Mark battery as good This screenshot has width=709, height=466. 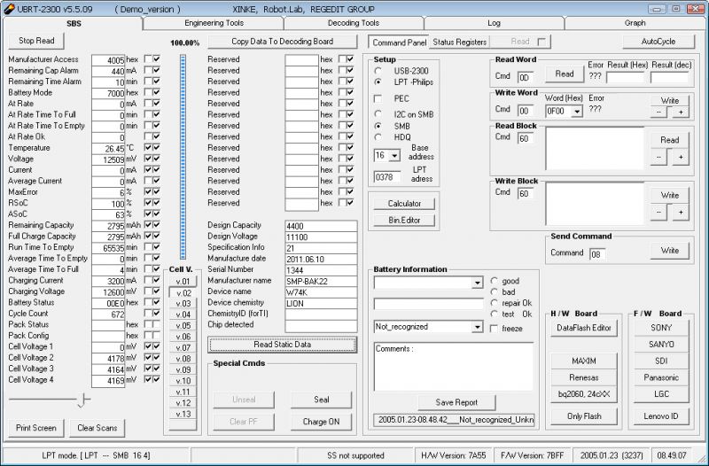pyautogui.click(x=494, y=281)
